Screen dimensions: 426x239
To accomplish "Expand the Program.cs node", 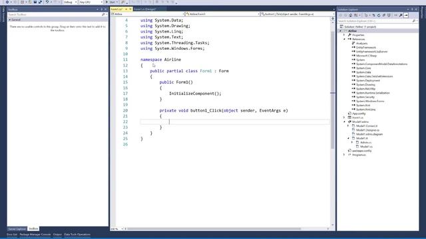I will click(344, 155).
